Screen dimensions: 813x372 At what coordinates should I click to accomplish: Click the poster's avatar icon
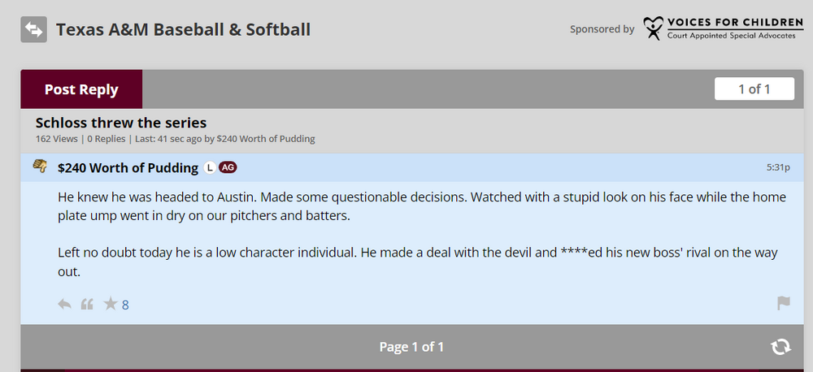tap(39, 167)
